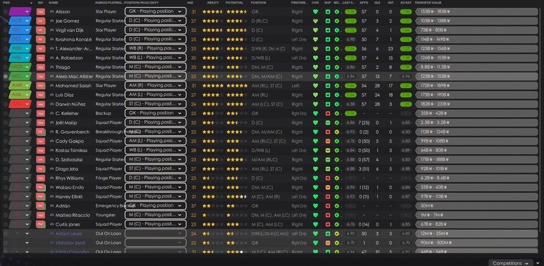This screenshot has height=266, width=544.
Task: Click Thiago's 8.8B - 11.5B transfer value bar
Action: (x=476, y=67)
